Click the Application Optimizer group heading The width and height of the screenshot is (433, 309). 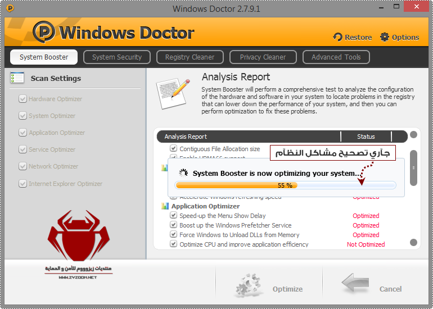[x=205, y=206]
